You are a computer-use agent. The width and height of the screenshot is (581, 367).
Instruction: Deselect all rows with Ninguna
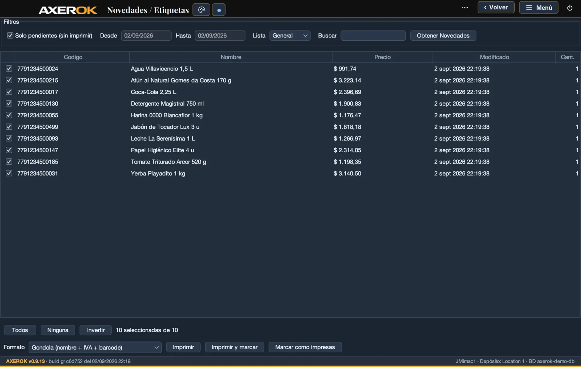pyautogui.click(x=58, y=330)
